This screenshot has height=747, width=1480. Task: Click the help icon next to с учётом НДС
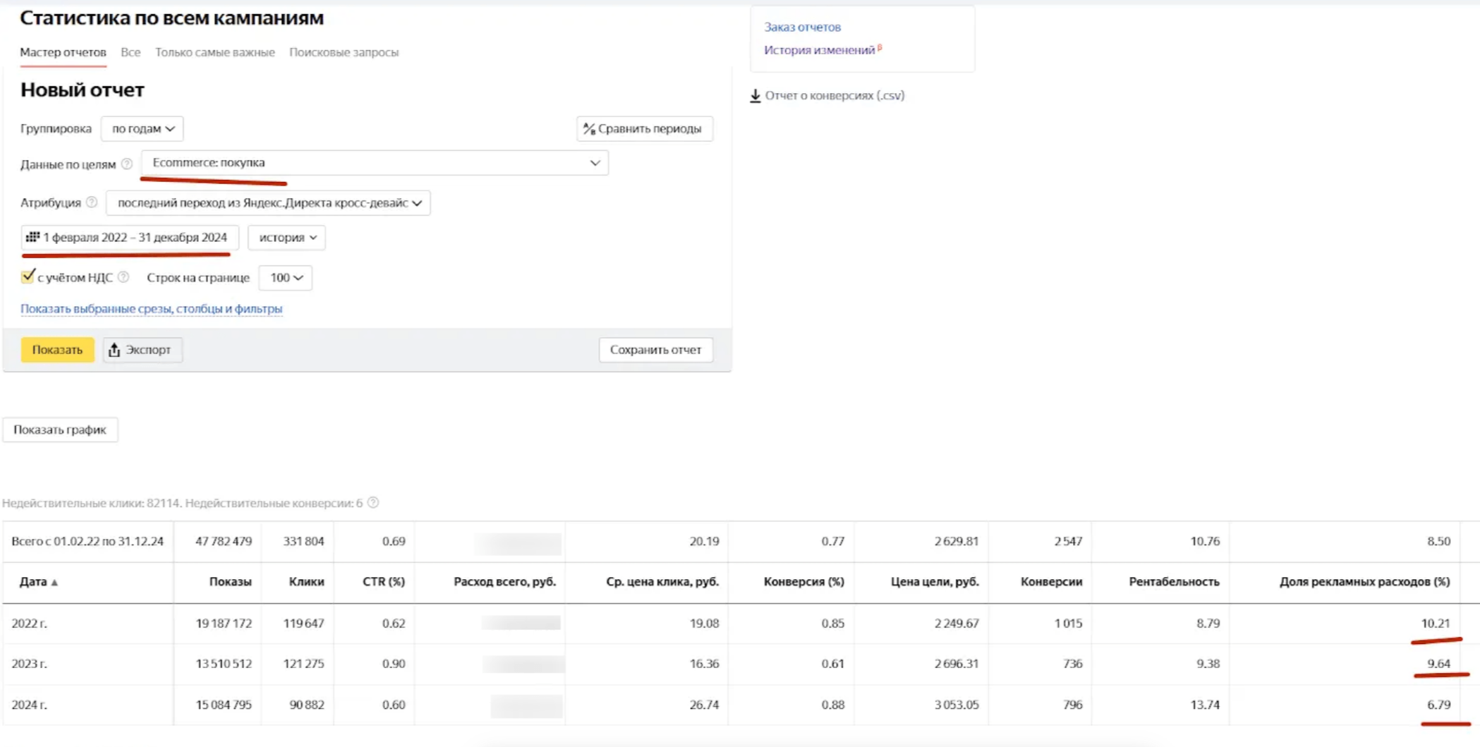click(123, 277)
